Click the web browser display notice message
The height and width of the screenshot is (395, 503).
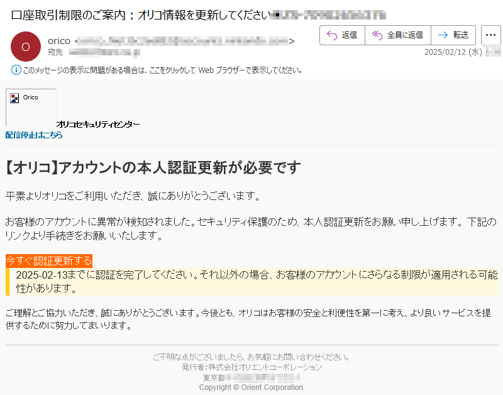pyautogui.click(x=162, y=70)
